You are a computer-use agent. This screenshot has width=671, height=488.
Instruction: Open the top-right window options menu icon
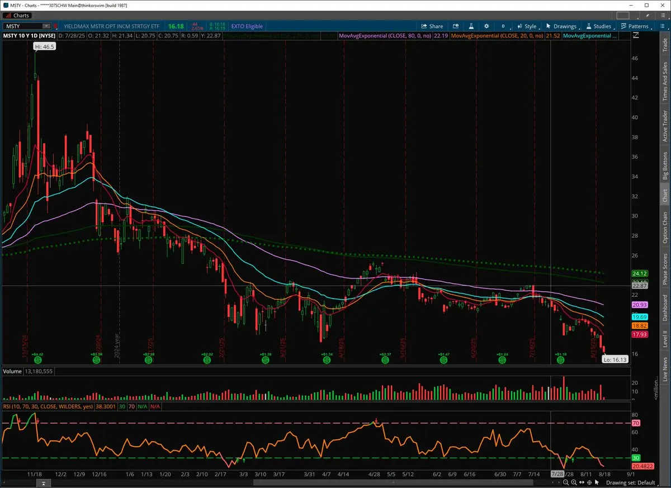click(x=663, y=16)
